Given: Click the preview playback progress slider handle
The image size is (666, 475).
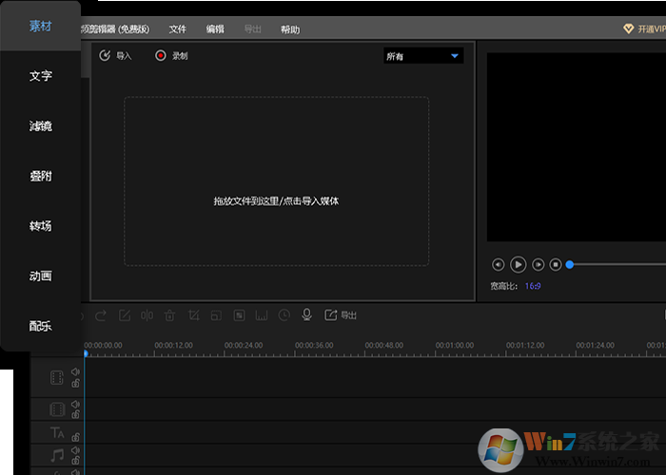Looking at the screenshot, I should click(569, 264).
